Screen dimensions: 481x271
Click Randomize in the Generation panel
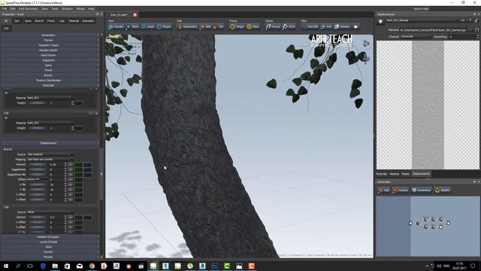pos(421,190)
